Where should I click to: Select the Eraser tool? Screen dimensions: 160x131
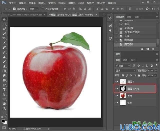[x=4, y=66]
